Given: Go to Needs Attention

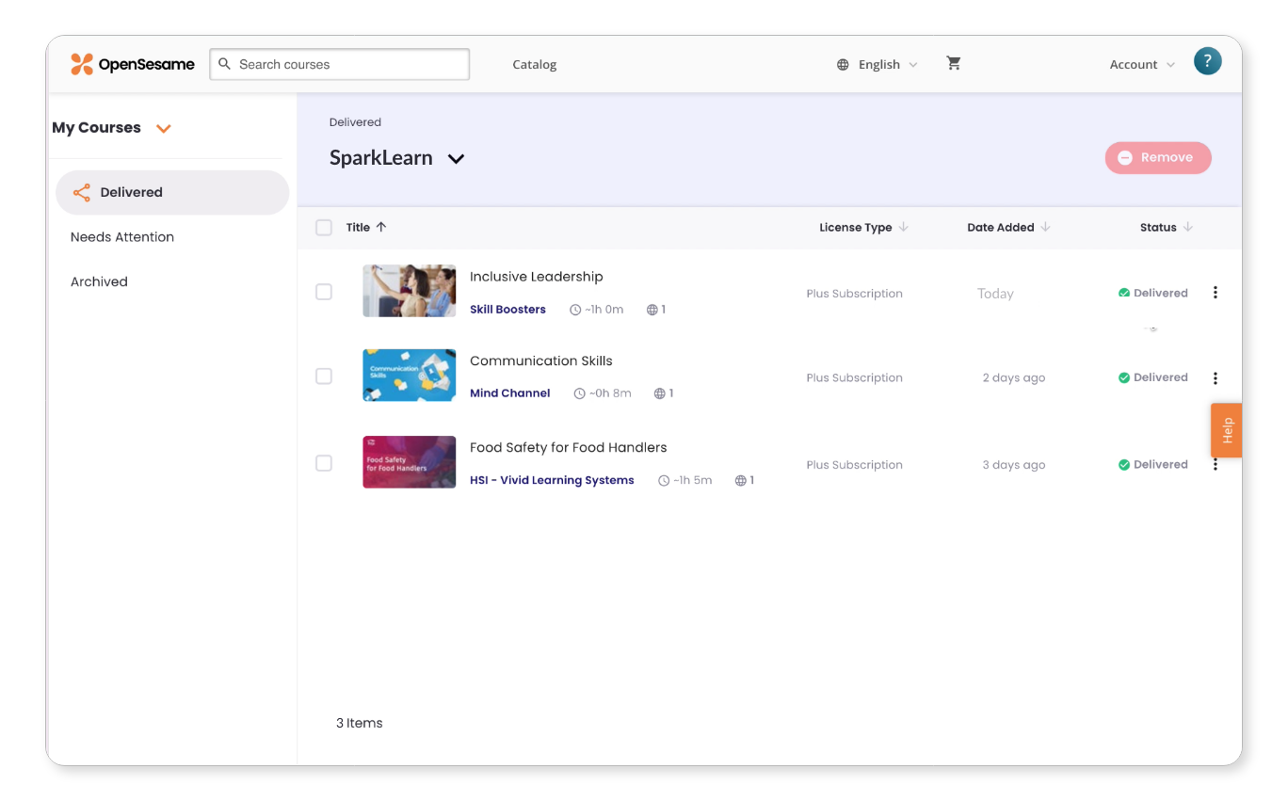Looking at the screenshot, I should (x=122, y=237).
